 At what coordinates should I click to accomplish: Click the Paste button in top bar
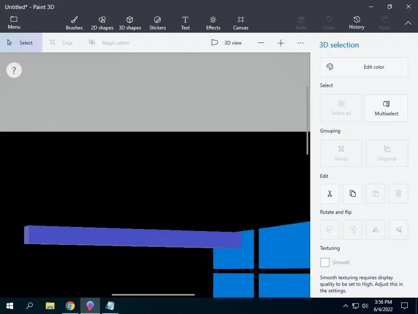click(301, 23)
